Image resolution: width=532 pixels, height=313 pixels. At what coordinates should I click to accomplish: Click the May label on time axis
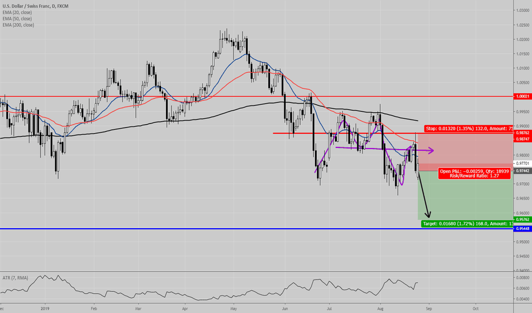click(233, 308)
